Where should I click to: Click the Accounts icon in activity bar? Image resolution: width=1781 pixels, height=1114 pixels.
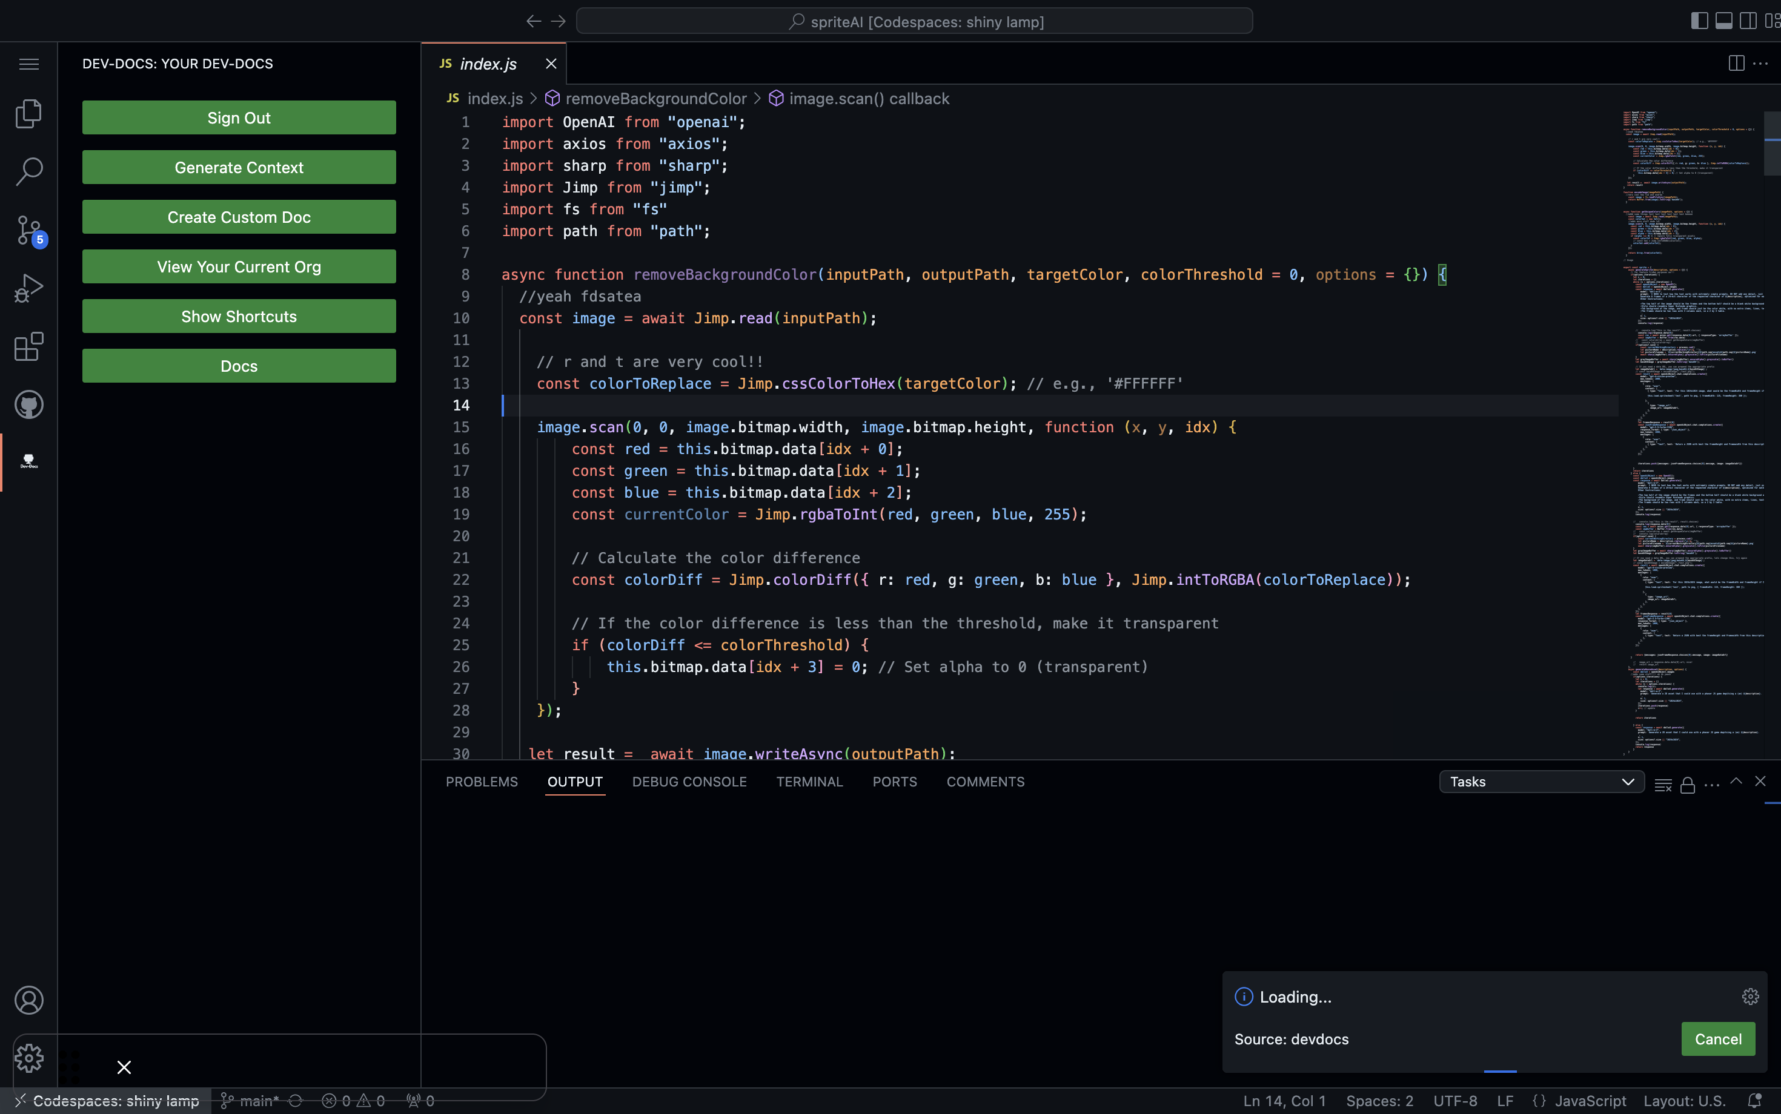click(x=28, y=1000)
